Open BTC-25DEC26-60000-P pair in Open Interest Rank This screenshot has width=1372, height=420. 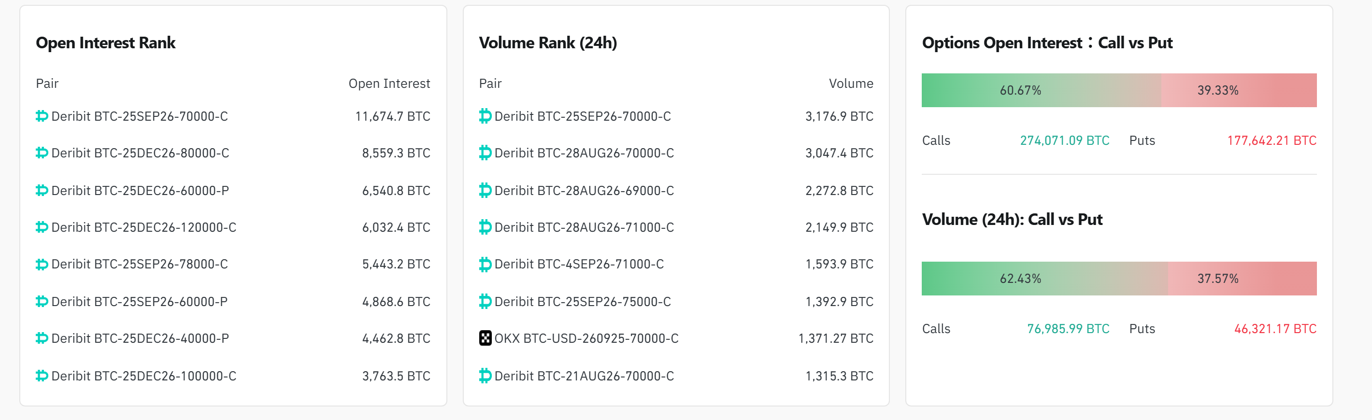tap(140, 191)
